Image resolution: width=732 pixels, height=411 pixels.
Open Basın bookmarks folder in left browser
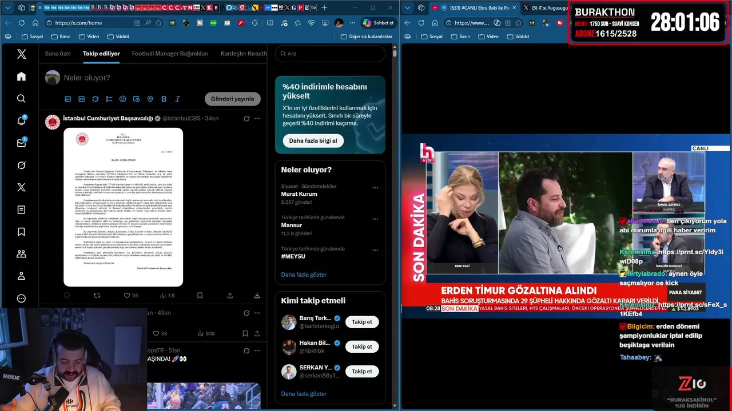[x=60, y=37]
